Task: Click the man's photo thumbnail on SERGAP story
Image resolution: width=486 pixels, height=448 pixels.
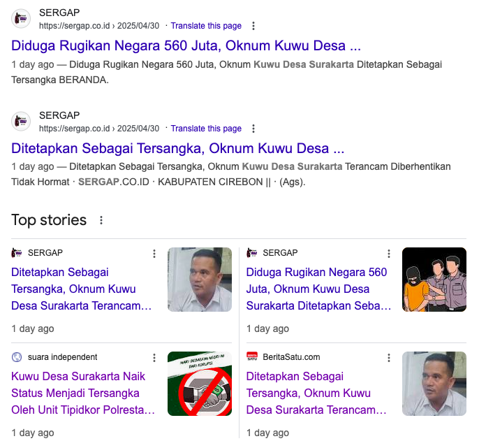Action: click(200, 280)
